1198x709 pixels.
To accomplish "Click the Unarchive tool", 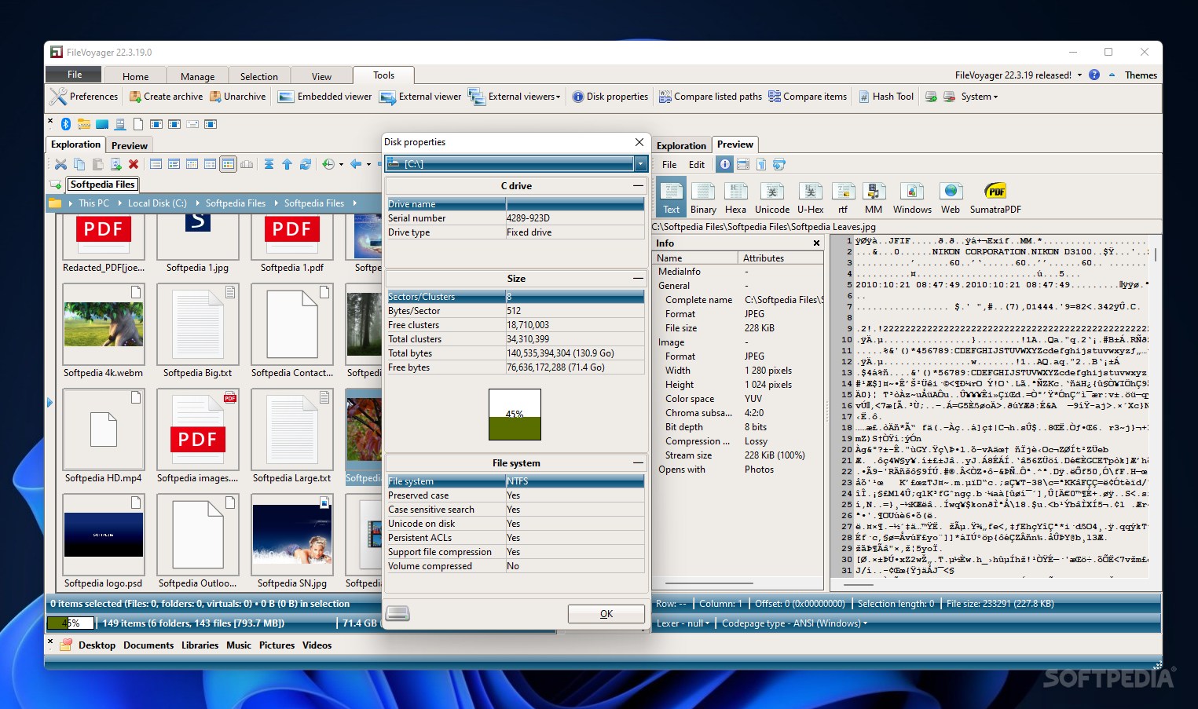I will (x=237, y=97).
